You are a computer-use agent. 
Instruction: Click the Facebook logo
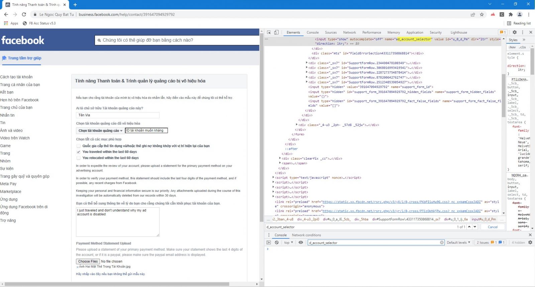[x=23, y=40]
